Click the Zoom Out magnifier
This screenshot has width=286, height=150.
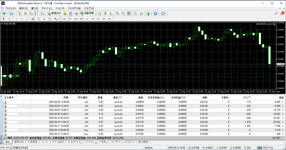pyautogui.click(x=123, y=13)
